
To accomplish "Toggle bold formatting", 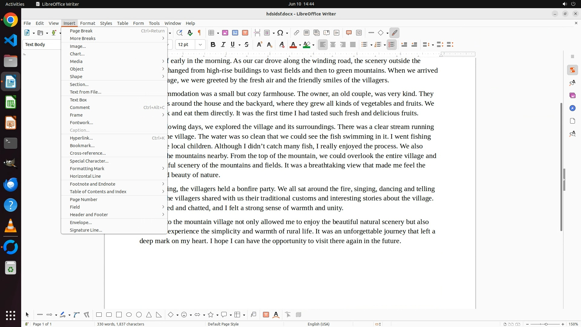I will (x=213, y=45).
